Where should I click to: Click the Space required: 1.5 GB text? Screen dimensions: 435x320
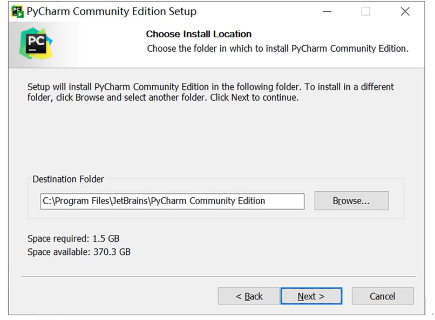tap(73, 239)
